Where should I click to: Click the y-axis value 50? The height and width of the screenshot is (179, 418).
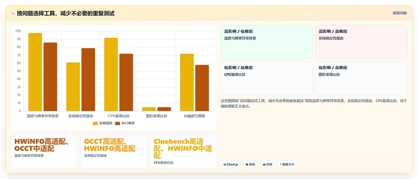click(19, 71)
